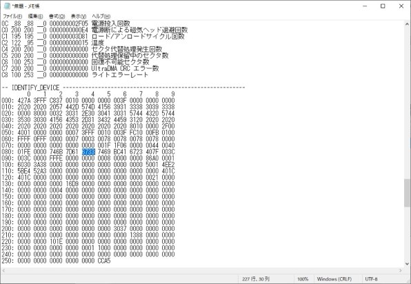This screenshot has width=411, height=284.
Task: Click the IDENTIFY_DEVICE header line
Action: tap(123, 88)
